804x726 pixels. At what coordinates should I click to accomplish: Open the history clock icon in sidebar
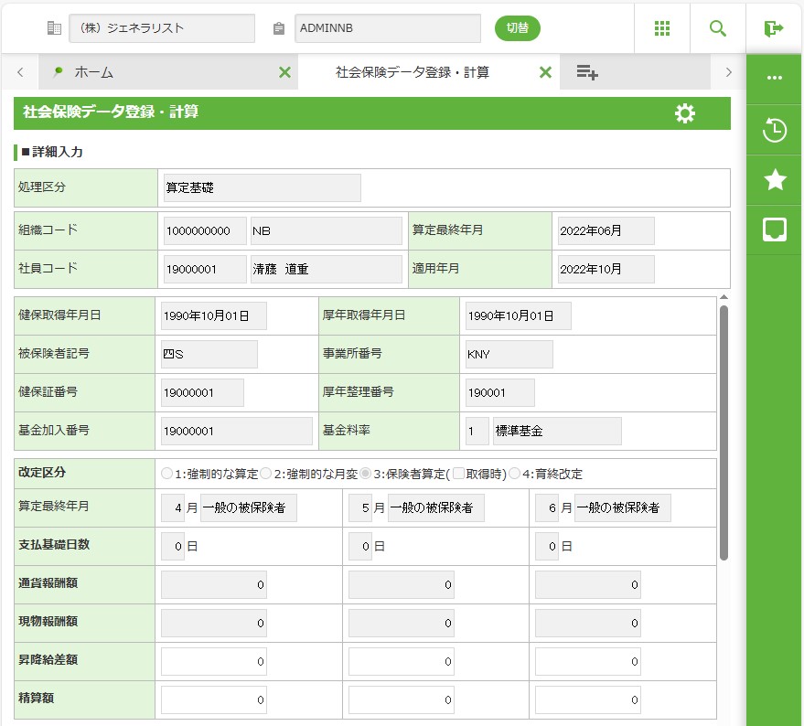775,131
